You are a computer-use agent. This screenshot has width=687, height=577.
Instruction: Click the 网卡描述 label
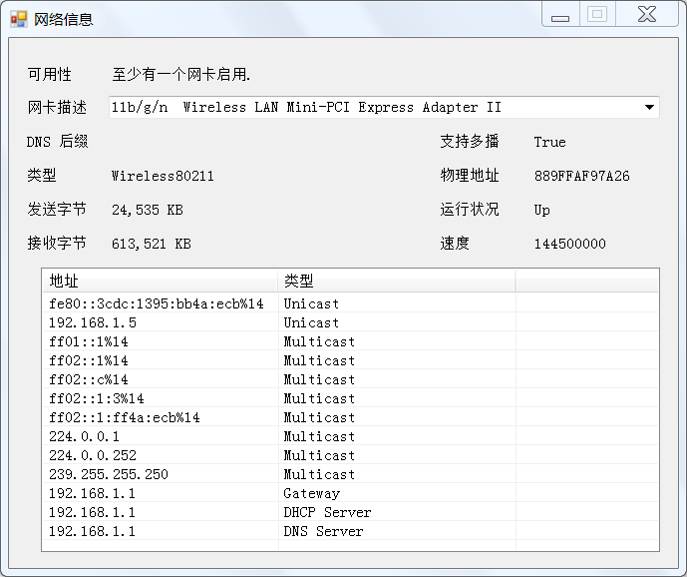tap(57, 107)
